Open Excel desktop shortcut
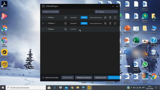Viewport: 160px width, 90px height. [x=136, y=41]
